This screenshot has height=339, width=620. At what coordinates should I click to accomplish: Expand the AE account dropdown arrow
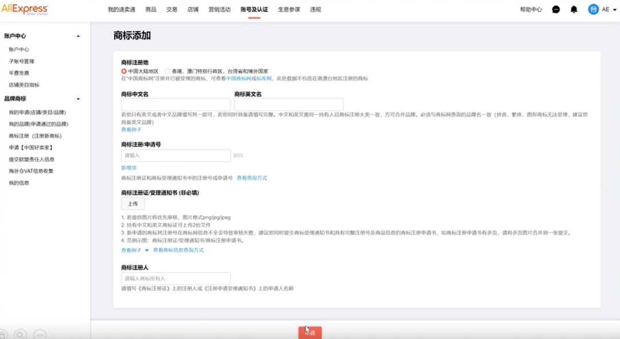click(614, 10)
